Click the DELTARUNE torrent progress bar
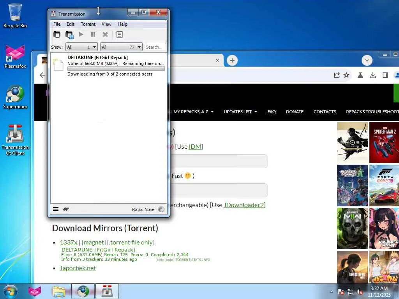399x299 pixels. pos(116,69)
